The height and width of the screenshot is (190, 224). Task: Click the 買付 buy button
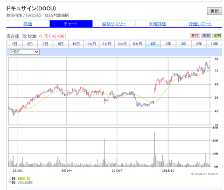(x=195, y=36)
